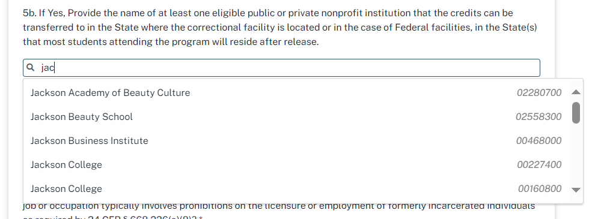595x219 pixels.
Task: Select Jackson College with code 00227400
Action: (296, 165)
